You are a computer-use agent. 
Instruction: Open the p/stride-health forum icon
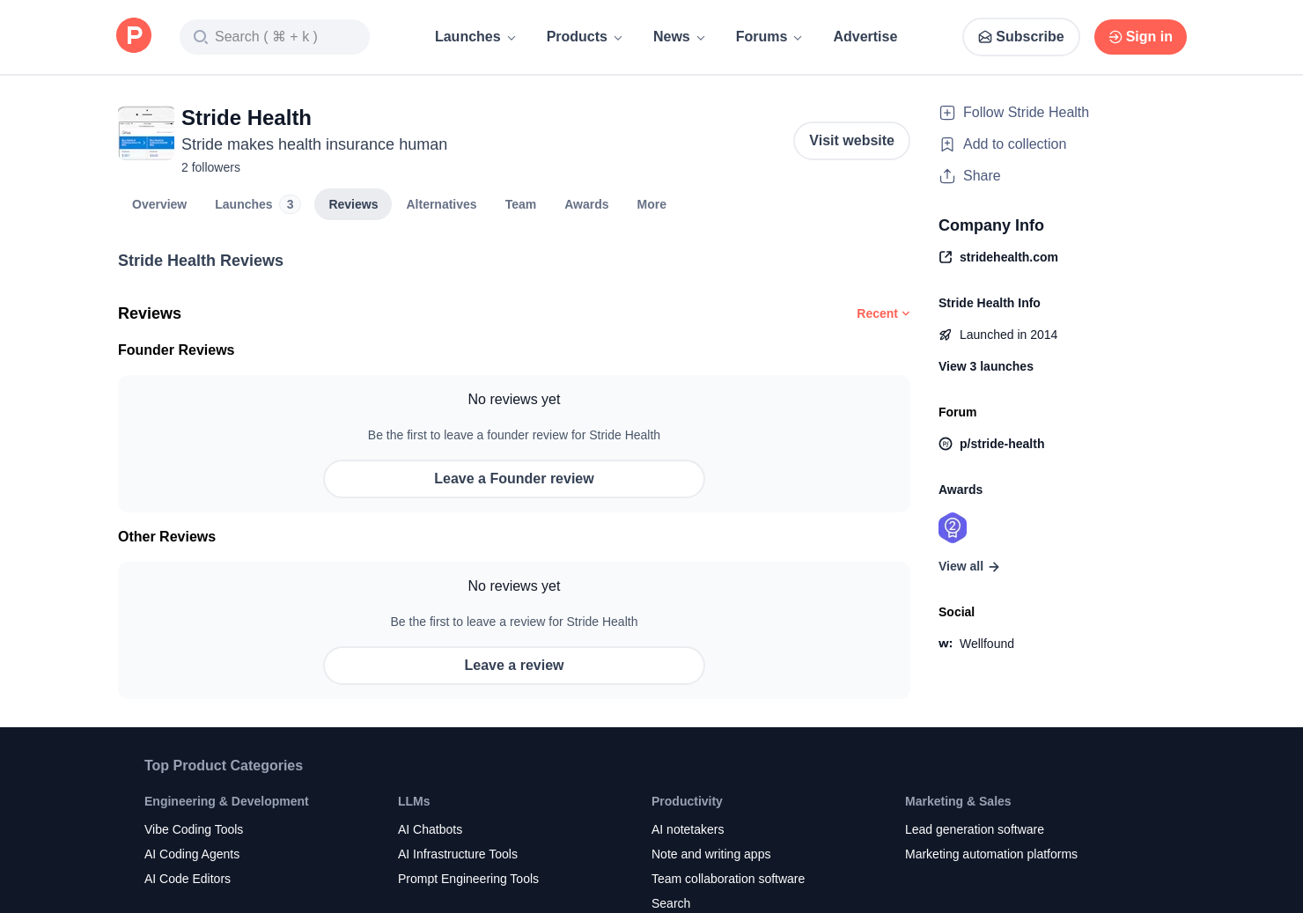tap(946, 444)
